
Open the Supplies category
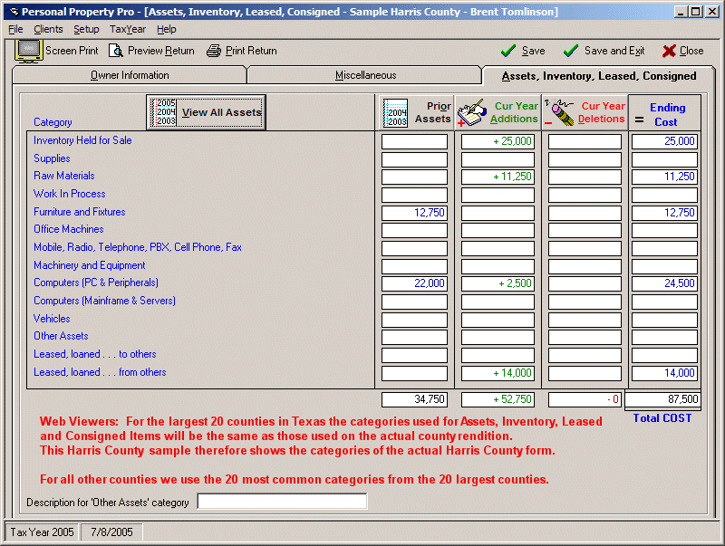pyautogui.click(x=52, y=158)
